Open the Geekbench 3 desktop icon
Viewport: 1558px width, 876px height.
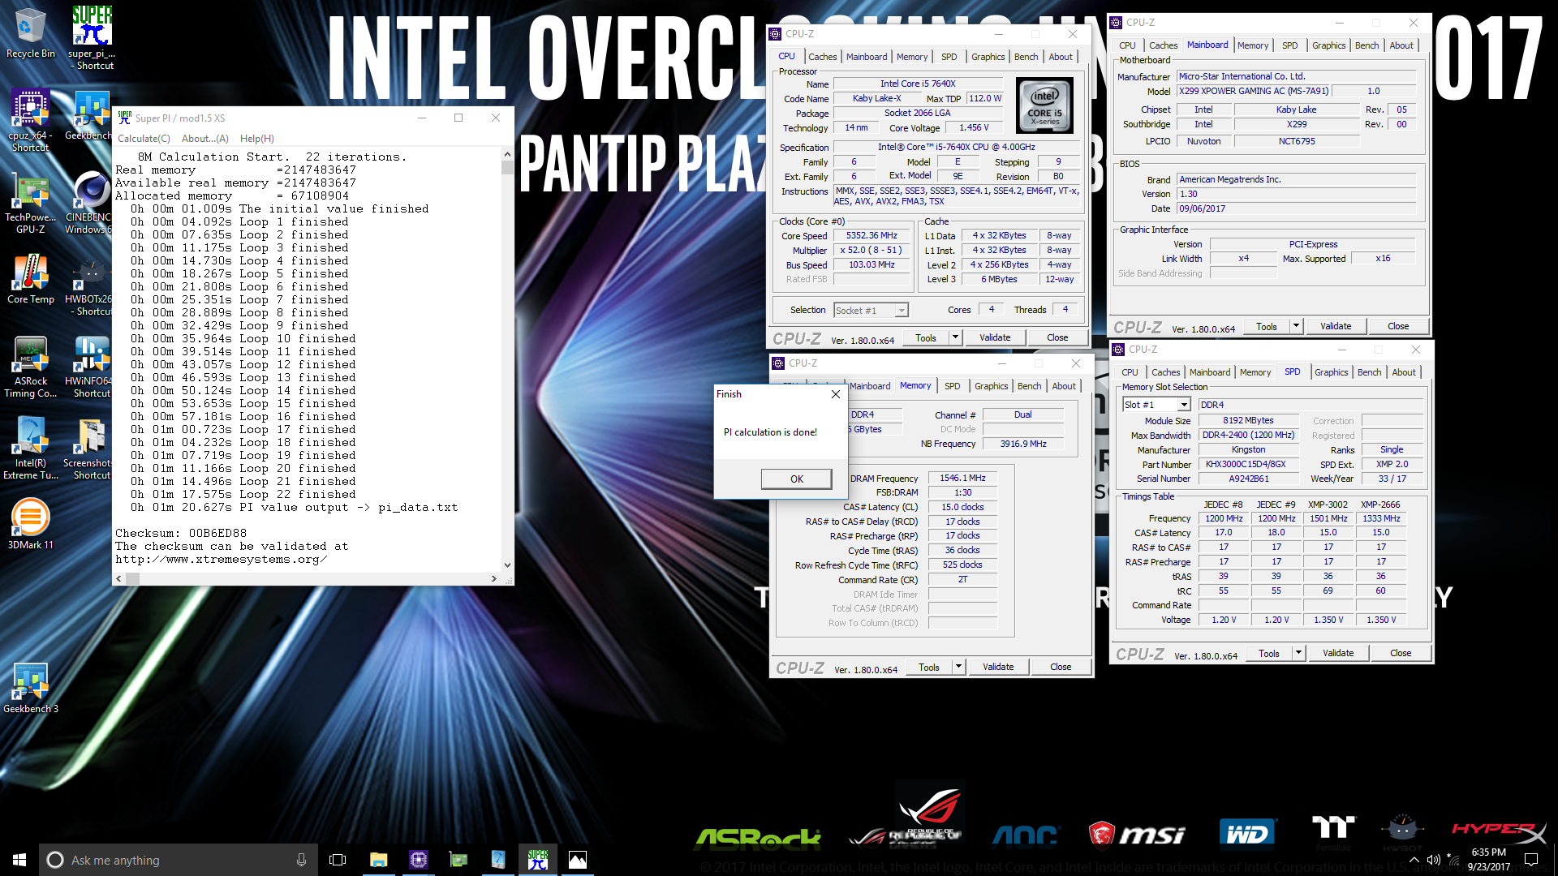[x=30, y=688]
